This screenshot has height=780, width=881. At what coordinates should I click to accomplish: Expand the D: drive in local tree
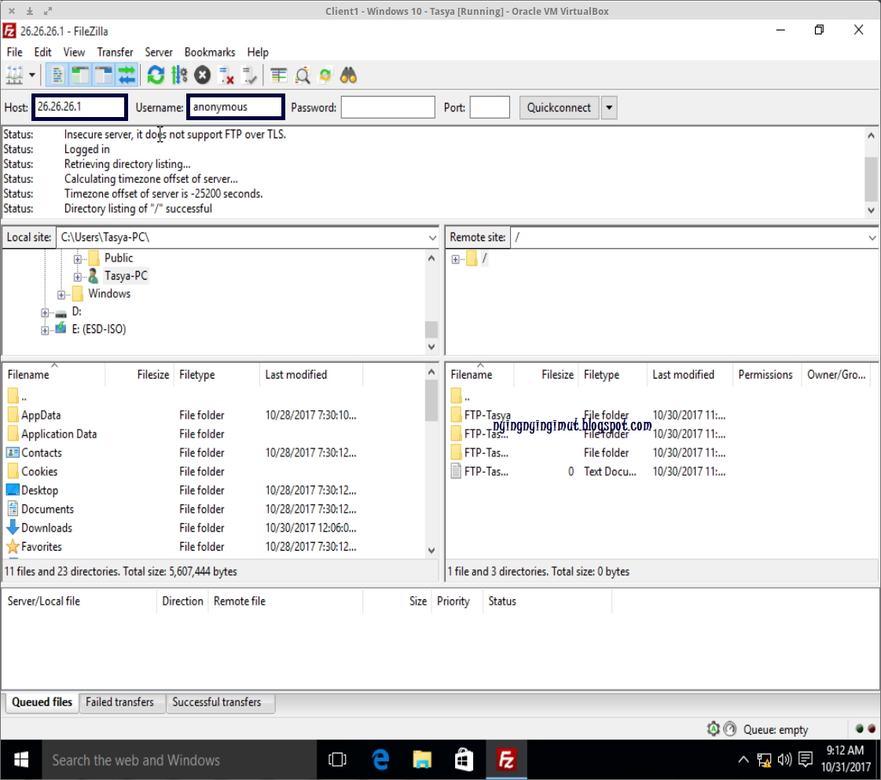click(45, 311)
